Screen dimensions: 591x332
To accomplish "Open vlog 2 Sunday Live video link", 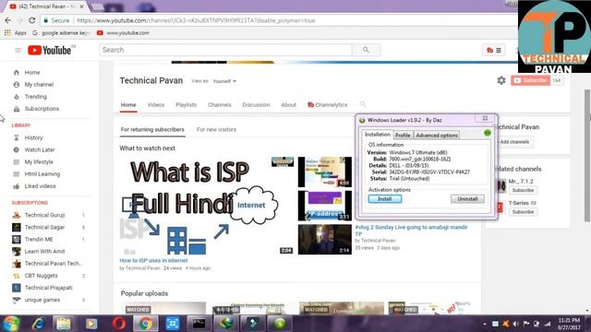I will click(x=411, y=231).
